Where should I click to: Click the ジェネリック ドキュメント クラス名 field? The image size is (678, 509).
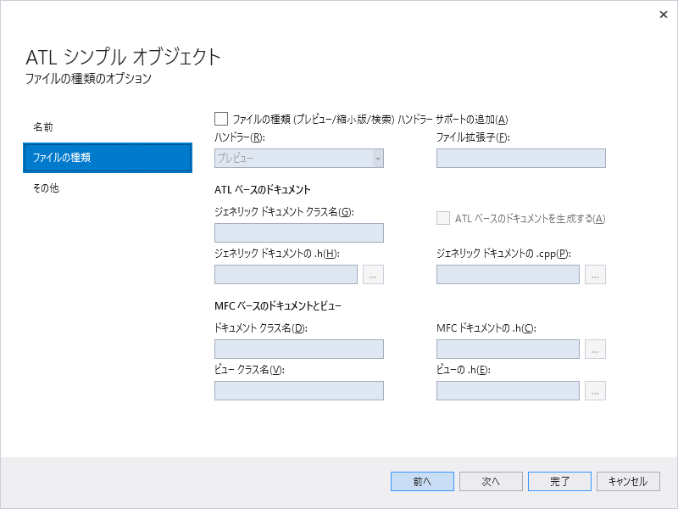298,232
